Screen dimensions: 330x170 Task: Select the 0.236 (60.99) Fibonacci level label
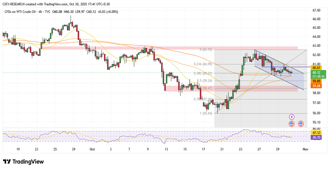pos(203,64)
